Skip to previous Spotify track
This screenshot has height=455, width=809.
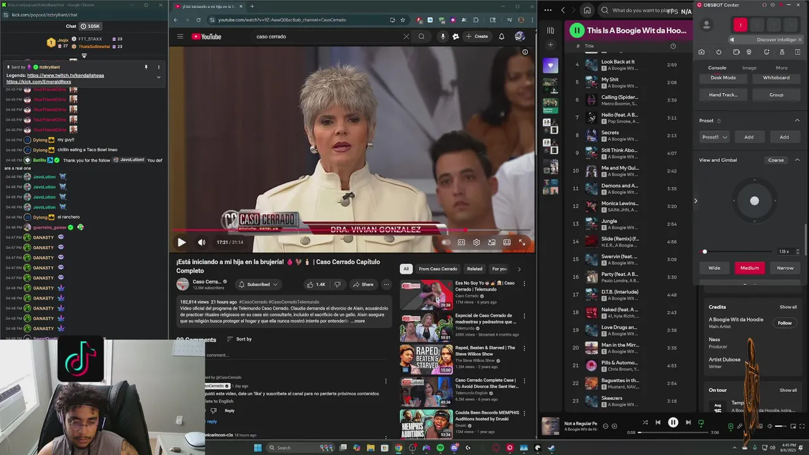(658, 423)
